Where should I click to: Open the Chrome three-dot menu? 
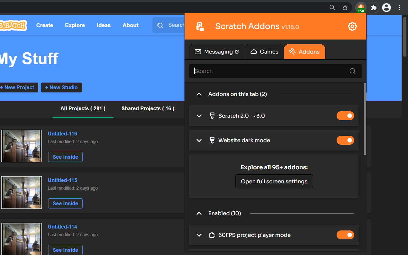click(399, 7)
